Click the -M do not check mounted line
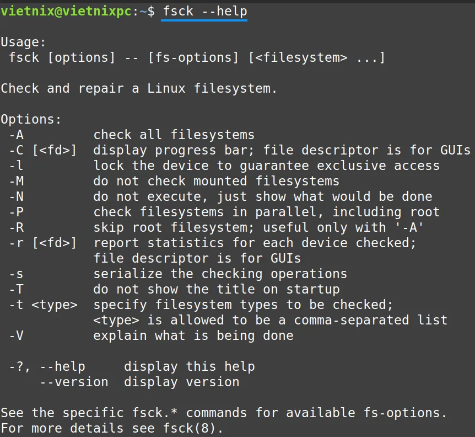The height and width of the screenshot is (437, 475). point(174,181)
